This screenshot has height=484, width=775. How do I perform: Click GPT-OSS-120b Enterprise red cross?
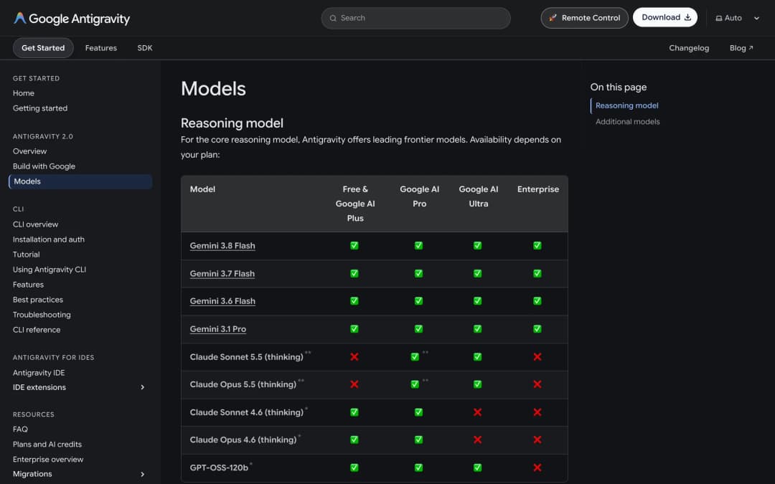[537, 468]
